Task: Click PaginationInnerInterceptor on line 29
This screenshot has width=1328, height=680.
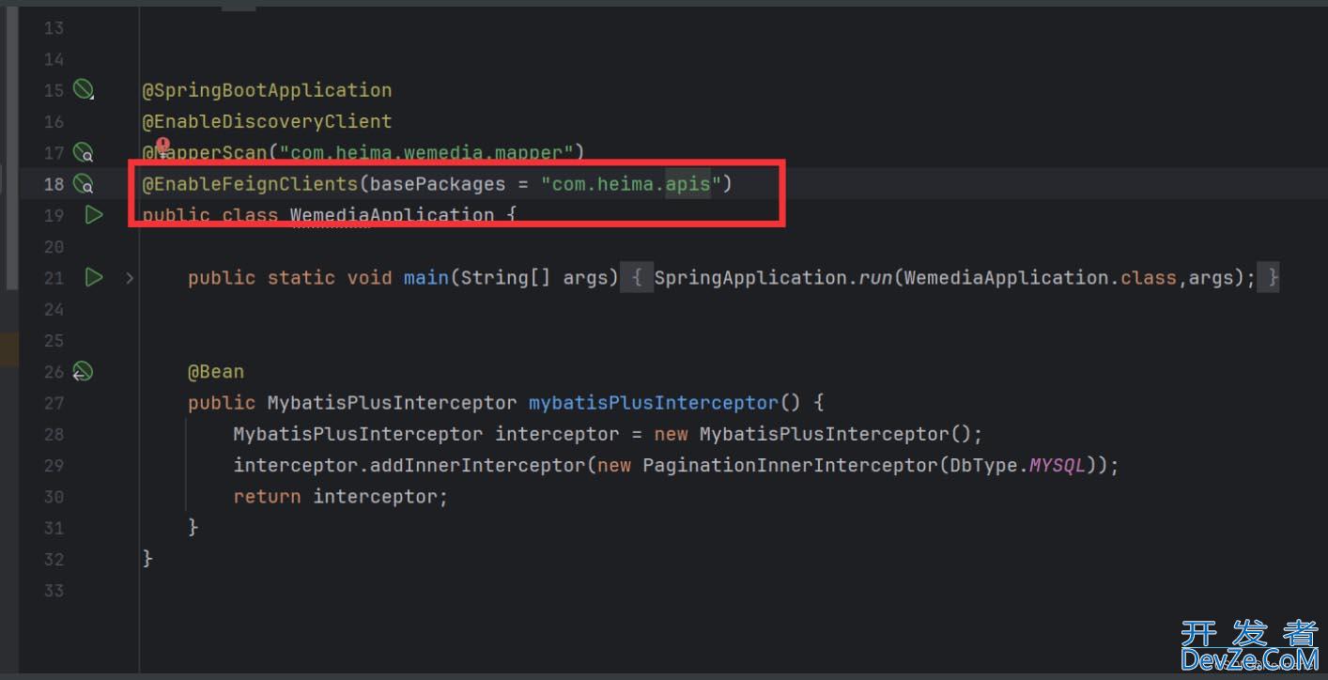Action: [790, 466]
